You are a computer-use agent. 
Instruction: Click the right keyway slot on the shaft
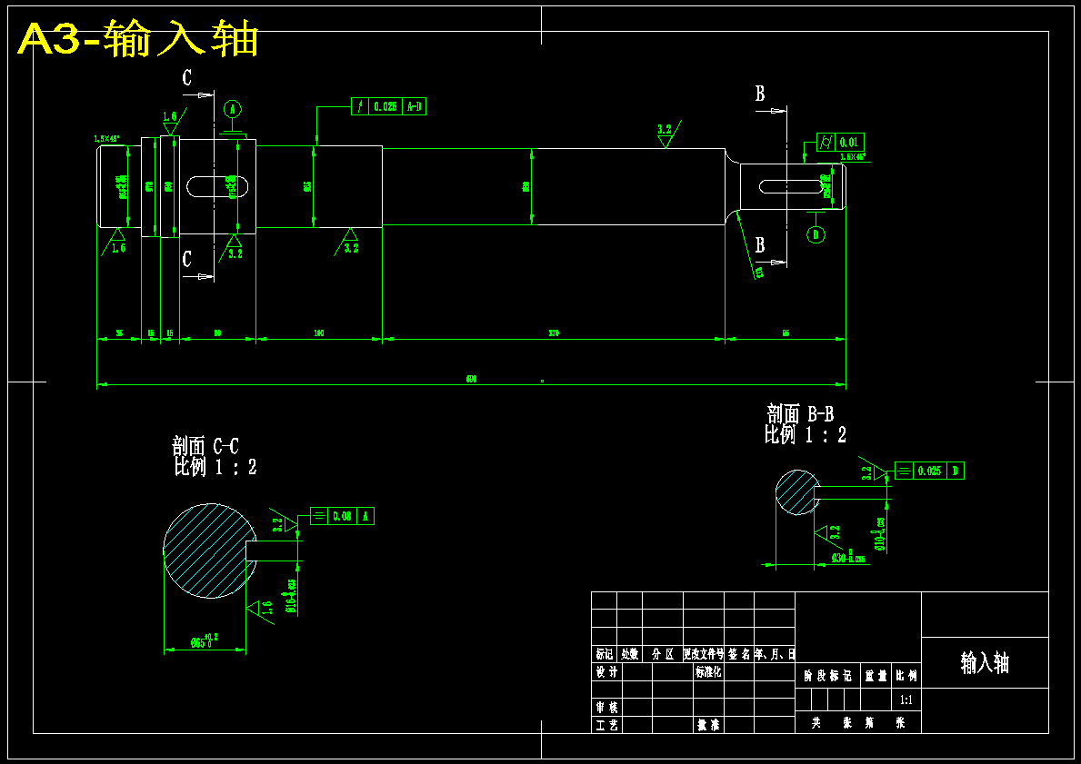pyautogui.click(x=793, y=186)
